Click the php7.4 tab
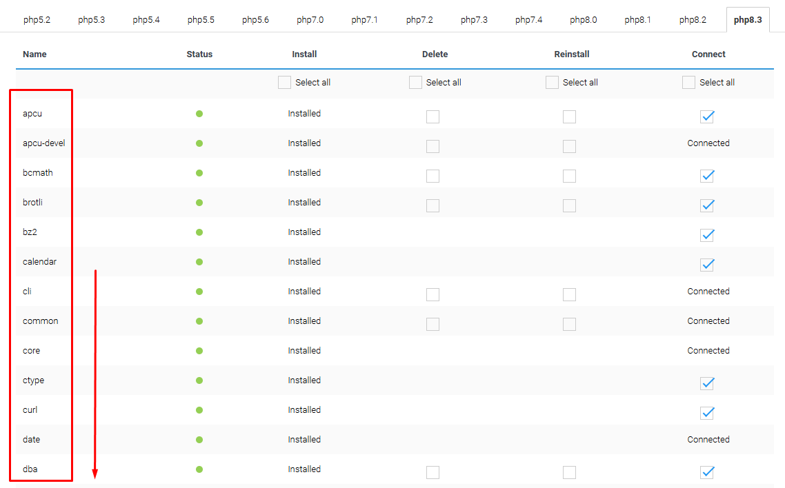 click(x=528, y=19)
